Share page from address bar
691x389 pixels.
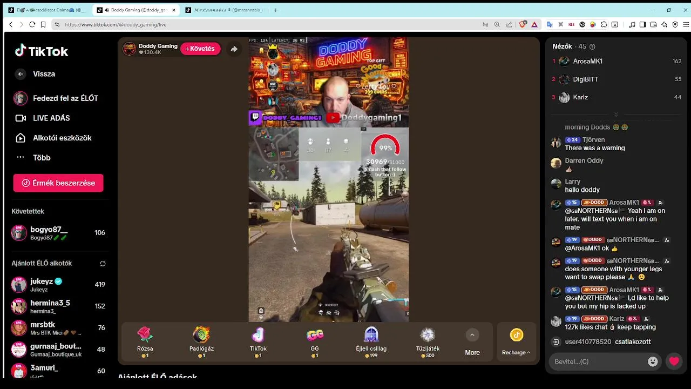(x=509, y=24)
